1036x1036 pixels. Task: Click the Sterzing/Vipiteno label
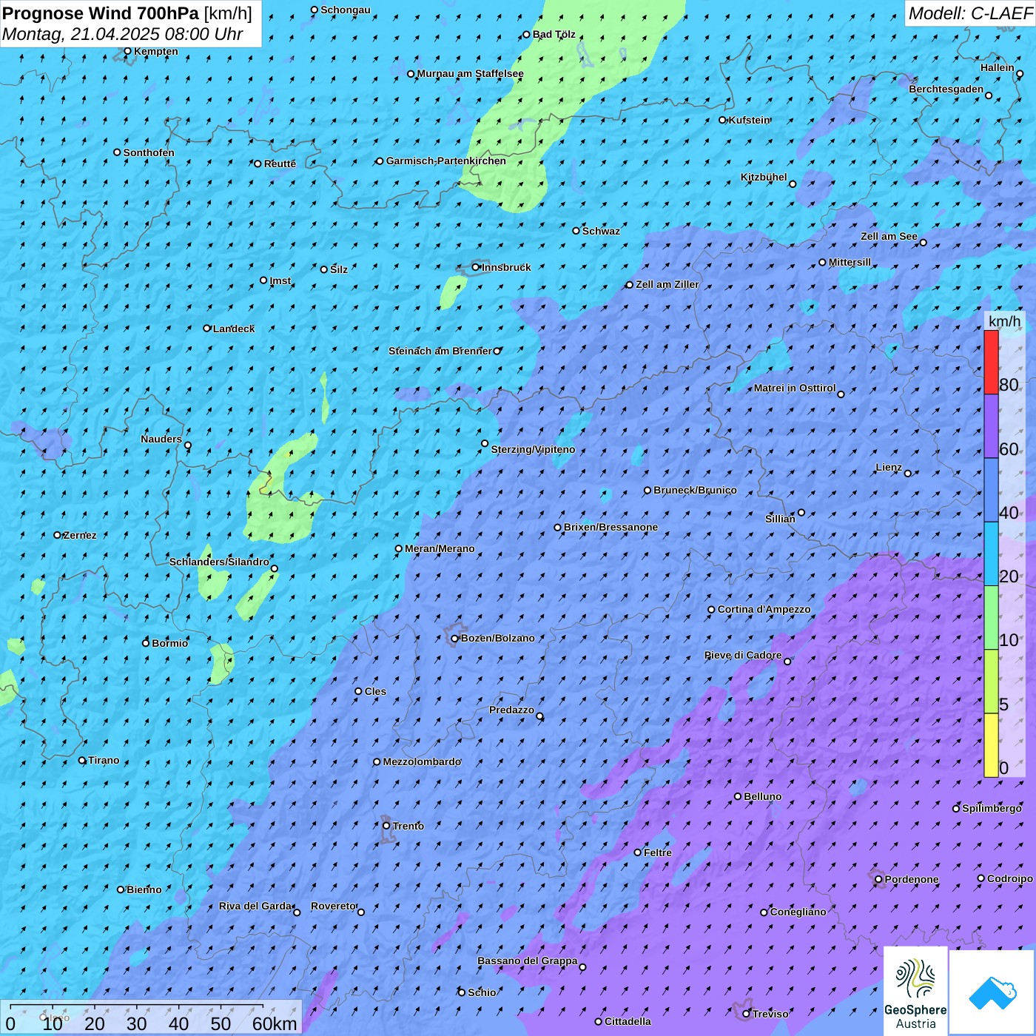point(533,449)
